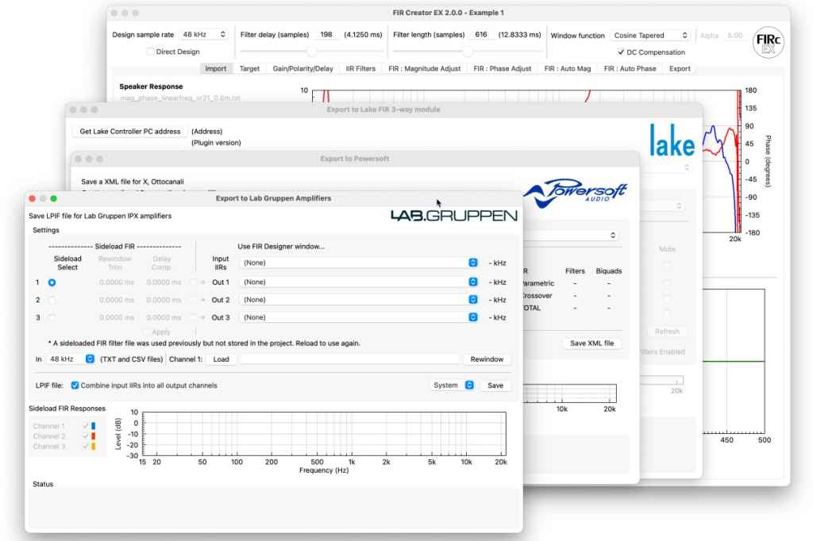Open the Input IIRs FIR Designer window dropdown
This screenshot has width=813, height=541.
coord(359,263)
